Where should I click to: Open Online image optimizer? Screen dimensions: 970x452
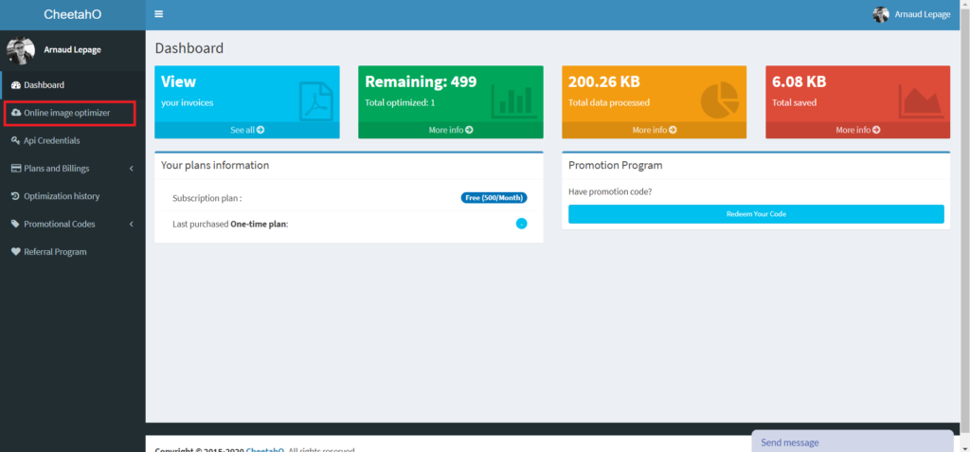73,113
